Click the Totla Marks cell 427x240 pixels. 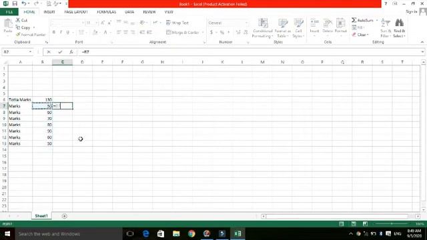20,99
